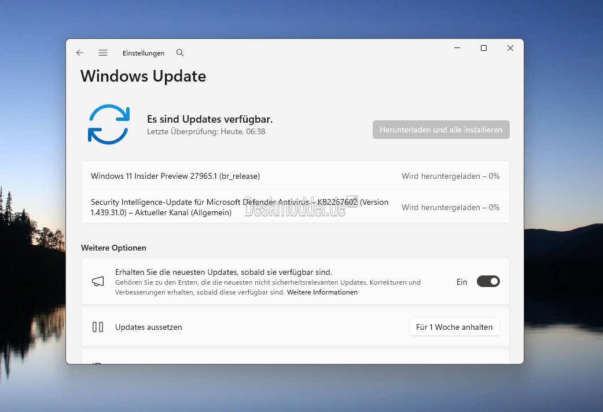Click the search magnifier icon
This screenshot has width=603, height=412.
coord(180,53)
